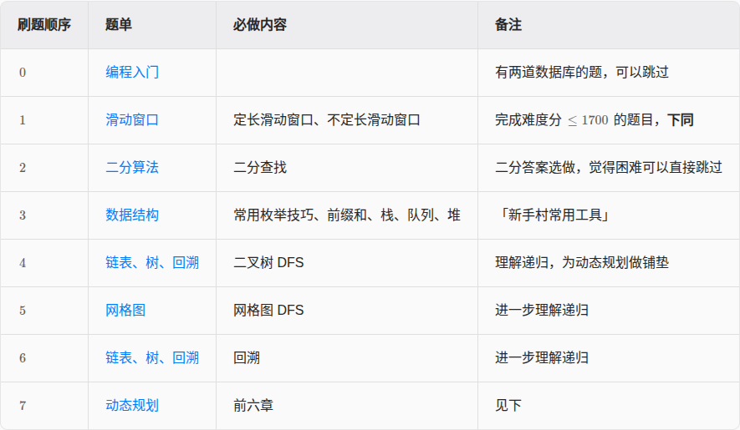Viewport: 740px width, 430px height.
Task: Open the 滑动窗口 problem list link
Action: pyautogui.click(x=132, y=120)
